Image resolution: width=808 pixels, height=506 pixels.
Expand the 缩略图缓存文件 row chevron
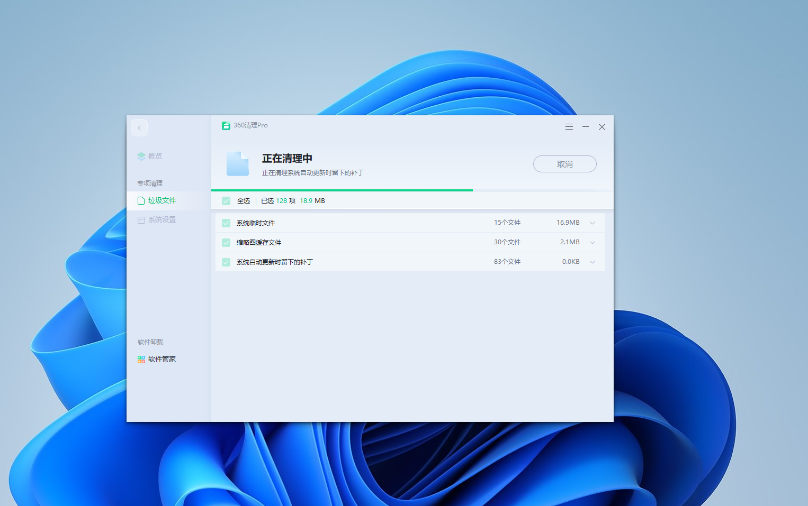[592, 243]
